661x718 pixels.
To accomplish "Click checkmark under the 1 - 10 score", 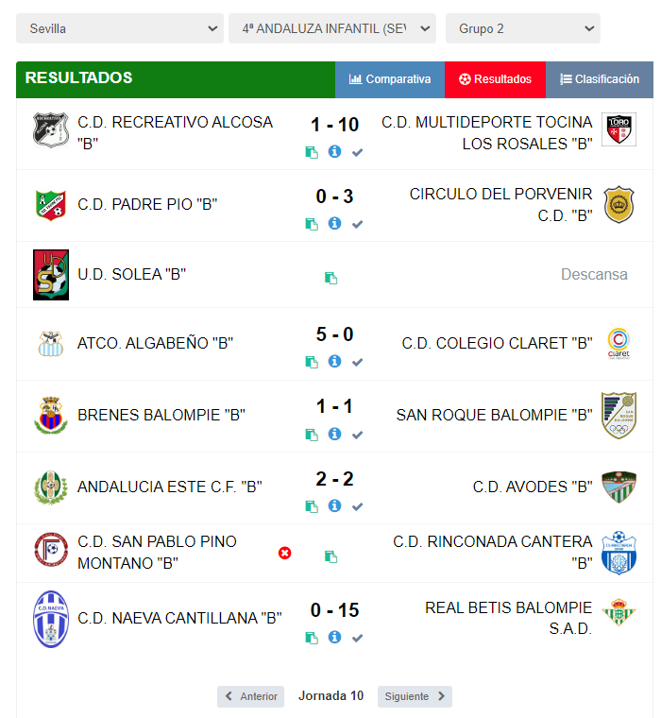I will click(358, 152).
